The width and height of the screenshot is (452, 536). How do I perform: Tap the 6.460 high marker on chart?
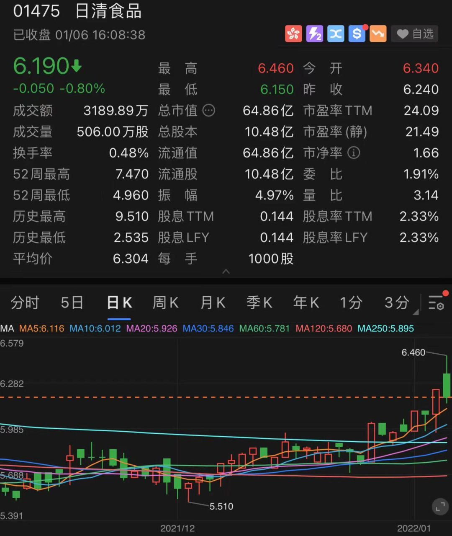(413, 352)
